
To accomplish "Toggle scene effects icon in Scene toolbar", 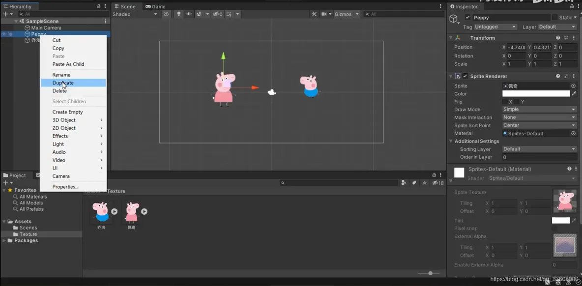I will [199, 14].
